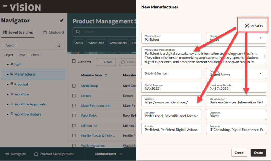Click the Create button in the dialog footer
Screen dimensions: 271x161
(x=258, y=153)
